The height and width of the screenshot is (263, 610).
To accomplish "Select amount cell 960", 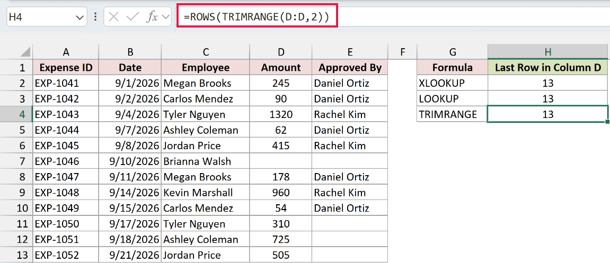I will [281, 192].
